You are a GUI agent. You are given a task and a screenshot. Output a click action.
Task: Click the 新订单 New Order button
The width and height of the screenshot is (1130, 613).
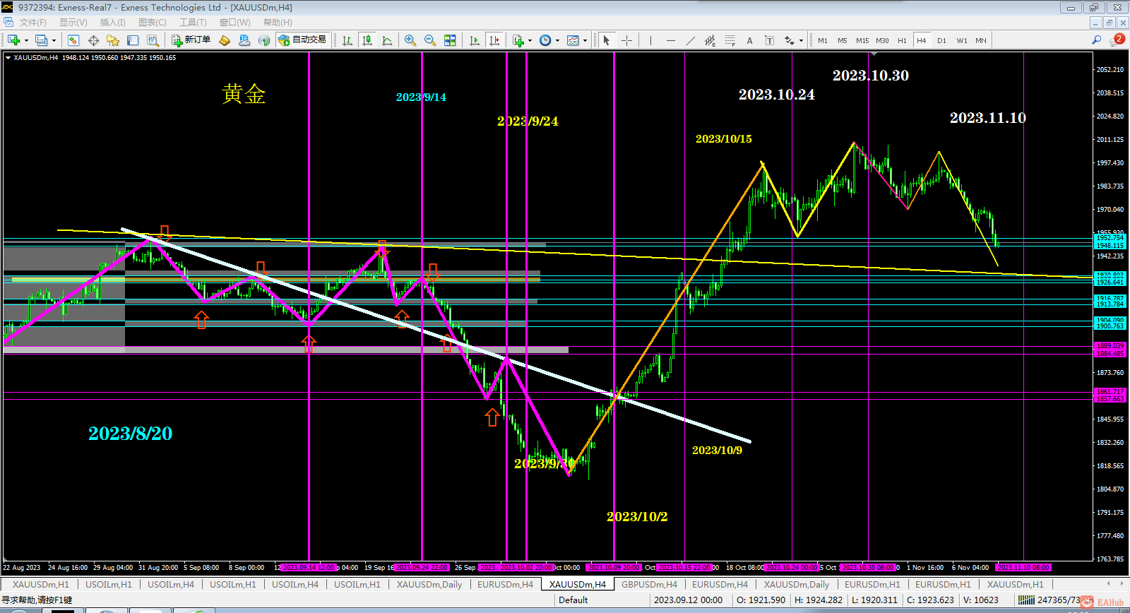click(x=191, y=40)
